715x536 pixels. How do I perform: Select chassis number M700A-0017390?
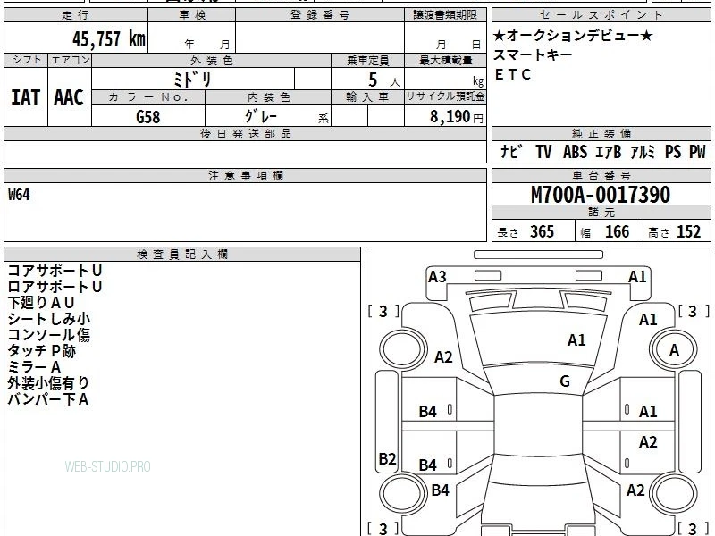[x=601, y=195]
